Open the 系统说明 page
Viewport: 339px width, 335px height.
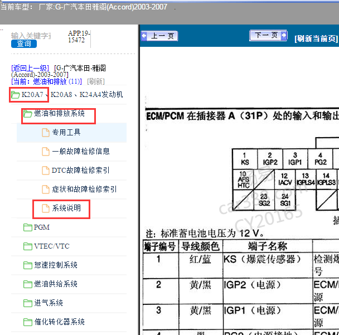coord(66,208)
